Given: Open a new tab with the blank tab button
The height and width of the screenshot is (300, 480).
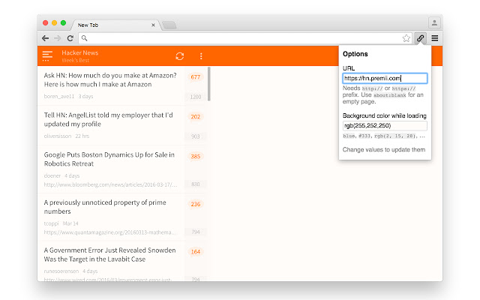Looking at the screenshot, I should pos(169,25).
